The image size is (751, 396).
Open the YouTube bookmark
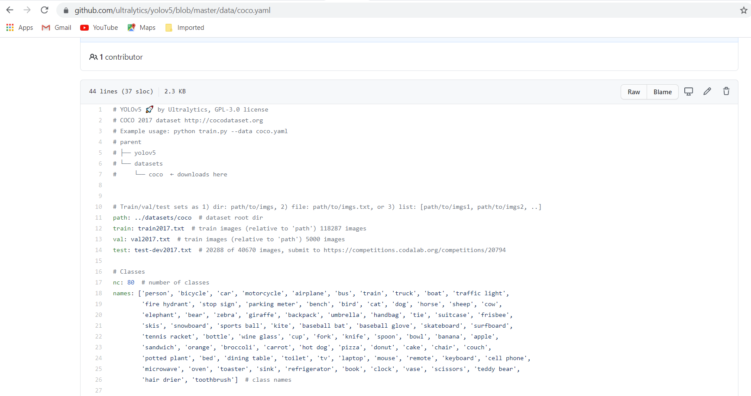click(99, 27)
